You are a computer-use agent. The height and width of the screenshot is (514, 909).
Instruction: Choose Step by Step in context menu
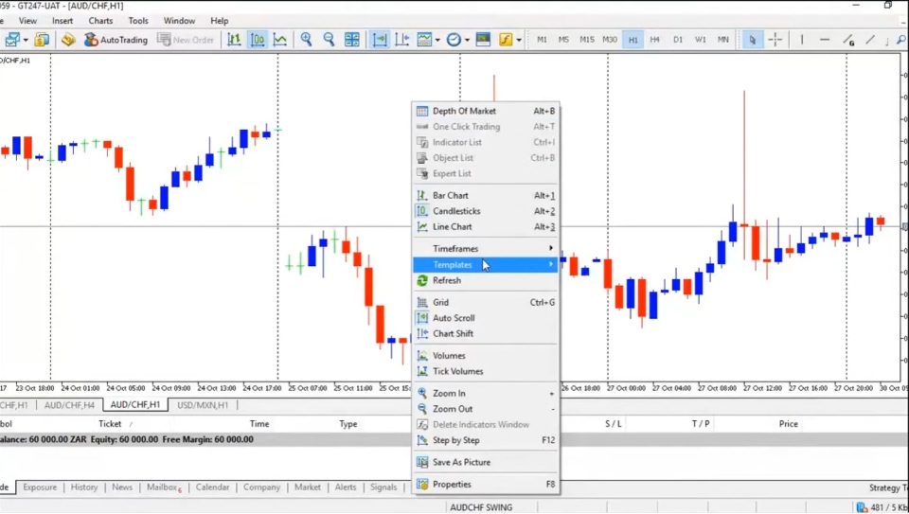[486, 440]
